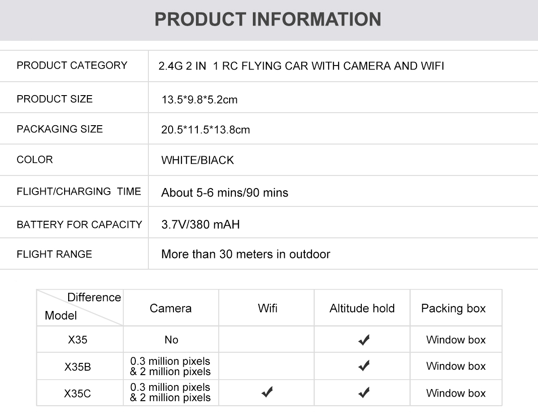
Task: Click the X35C Wifi checkmark
Action: tap(268, 393)
